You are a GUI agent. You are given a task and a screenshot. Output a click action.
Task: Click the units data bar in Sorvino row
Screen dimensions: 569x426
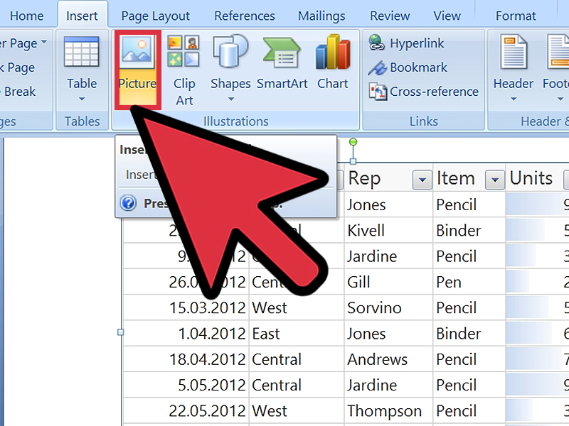pyautogui.click(x=527, y=307)
